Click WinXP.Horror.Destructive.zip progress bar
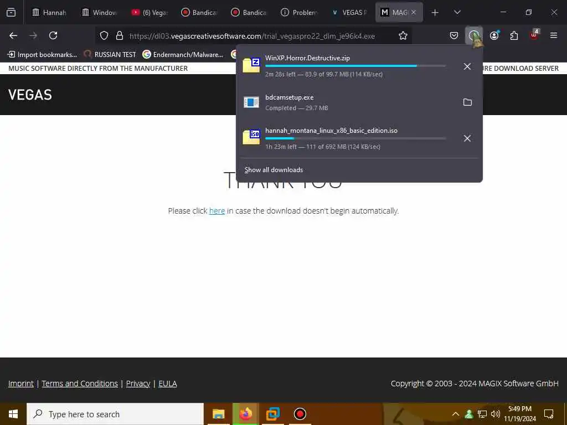This screenshot has width=567, height=425. (x=355, y=66)
